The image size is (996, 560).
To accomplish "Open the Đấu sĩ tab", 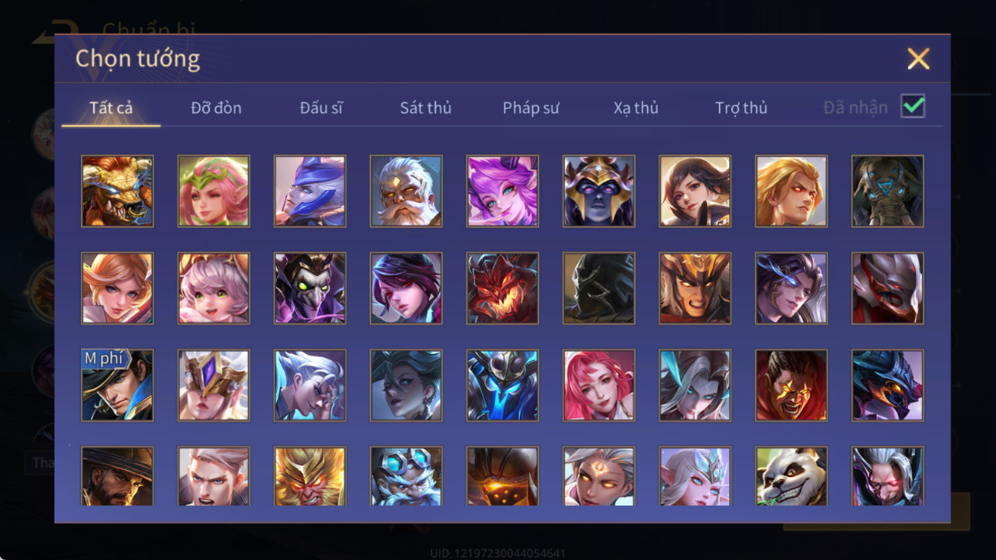I will [321, 108].
